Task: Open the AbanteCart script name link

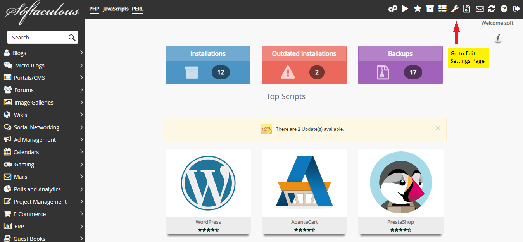Action: (304, 222)
